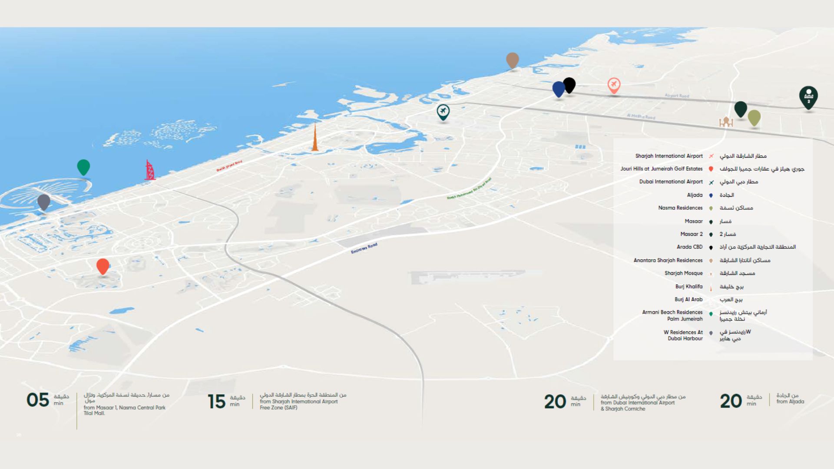Click the large Masaar 2 pin marker
Viewport: 834px width, 469px height.
[808, 96]
